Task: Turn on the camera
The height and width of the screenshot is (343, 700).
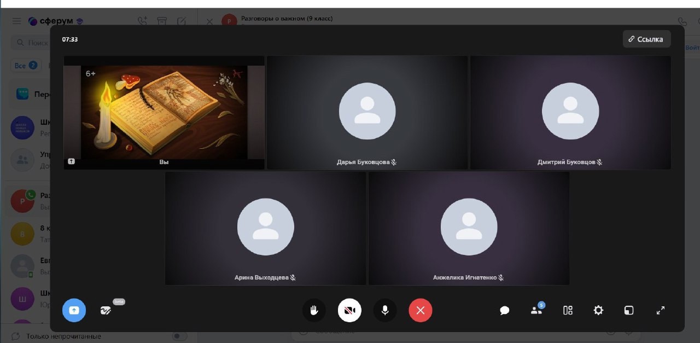Action: (x=349, y=310)
